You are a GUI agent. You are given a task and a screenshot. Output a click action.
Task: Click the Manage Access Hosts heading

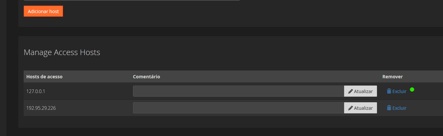coord(62,52)
